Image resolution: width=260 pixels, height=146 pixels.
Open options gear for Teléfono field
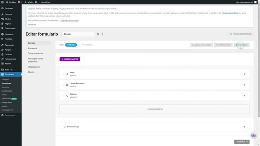(x=245, y=96)
